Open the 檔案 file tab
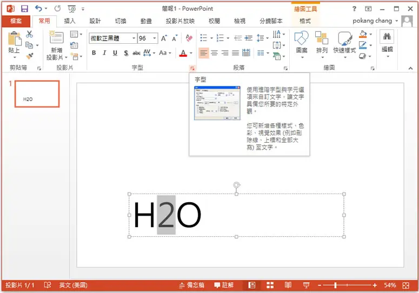The width and height of the screenshot is (419, 293). [x=16, y=21]
